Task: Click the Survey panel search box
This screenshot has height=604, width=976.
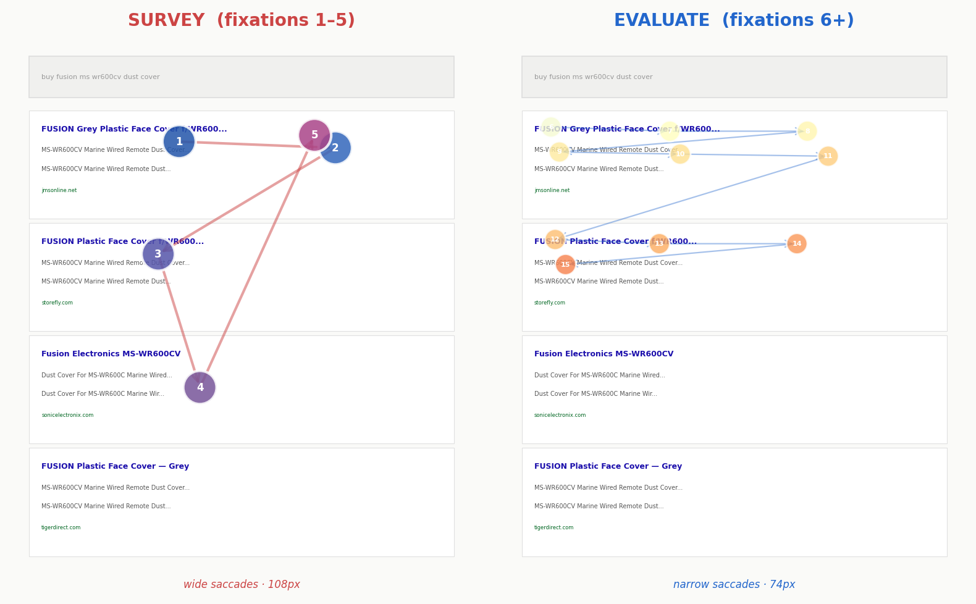Action: tap(242, 77)
